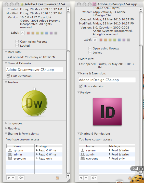Click scroll up arrow in InDesign window
This screenshot has width=144, height=183.
141,9
